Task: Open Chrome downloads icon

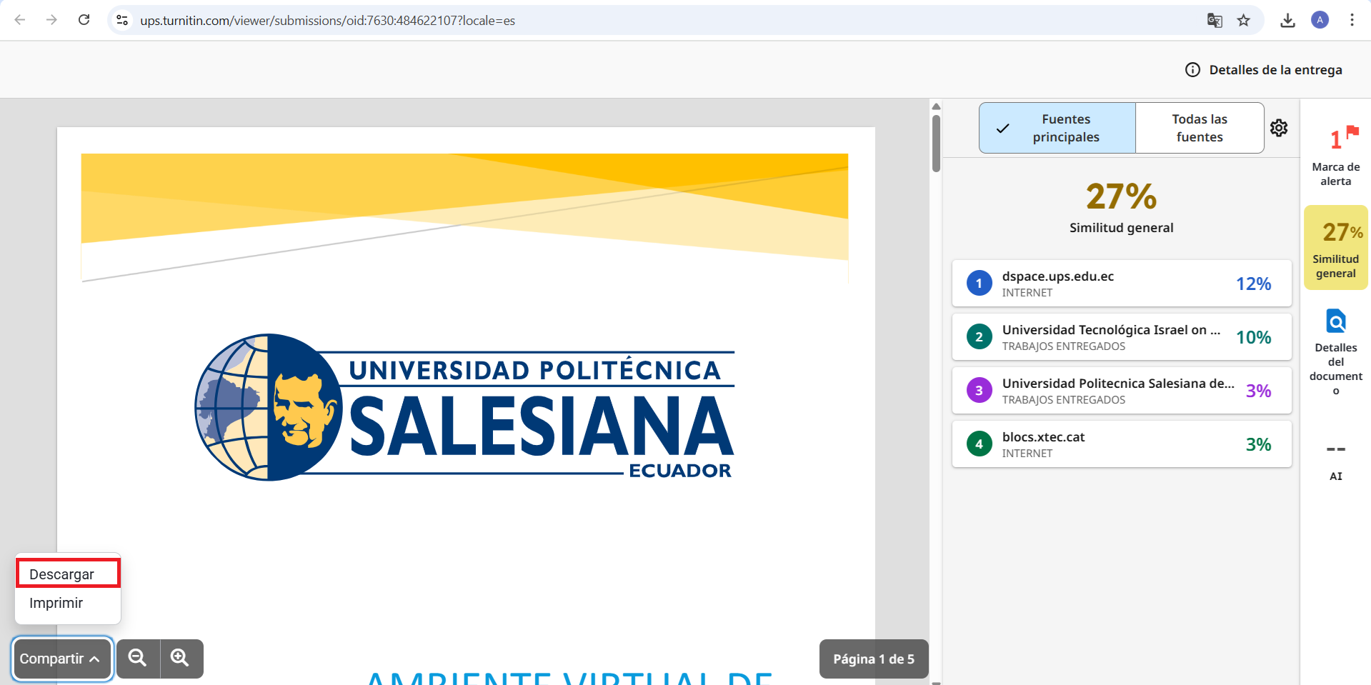Action: [1287, 20]
